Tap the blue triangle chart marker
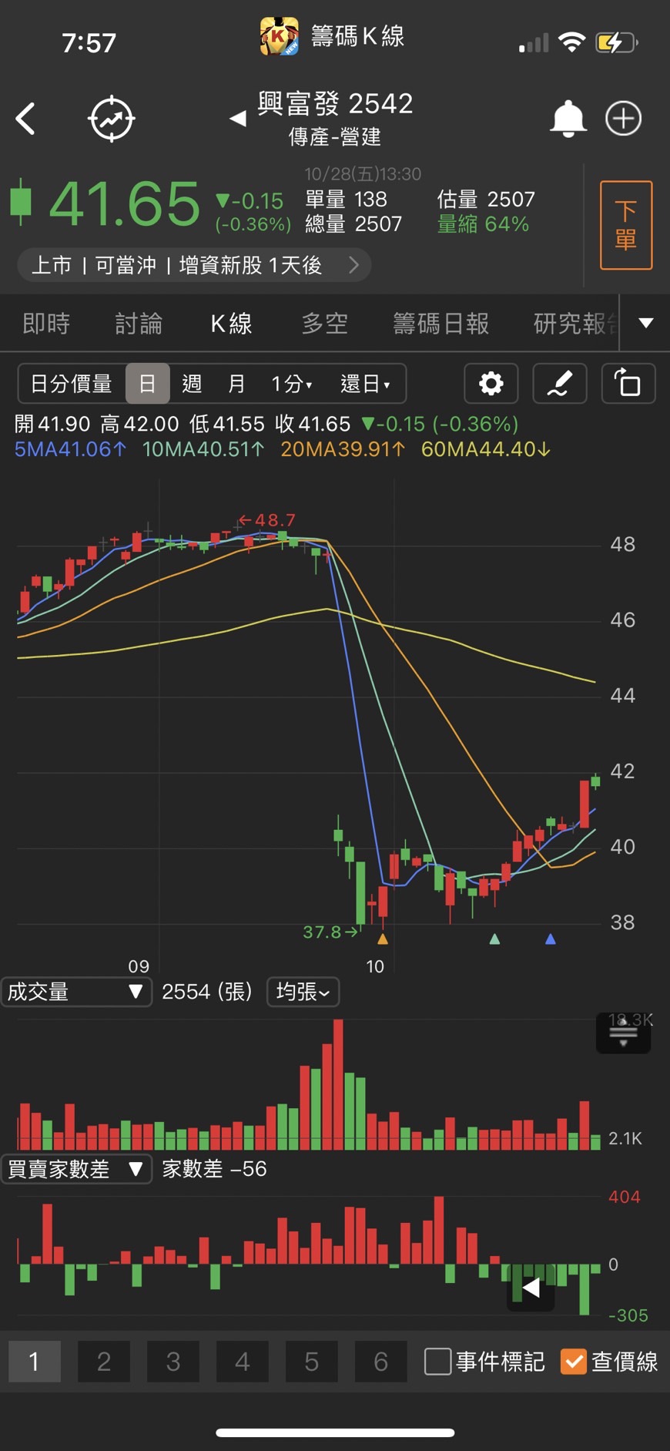 [550, 939]
